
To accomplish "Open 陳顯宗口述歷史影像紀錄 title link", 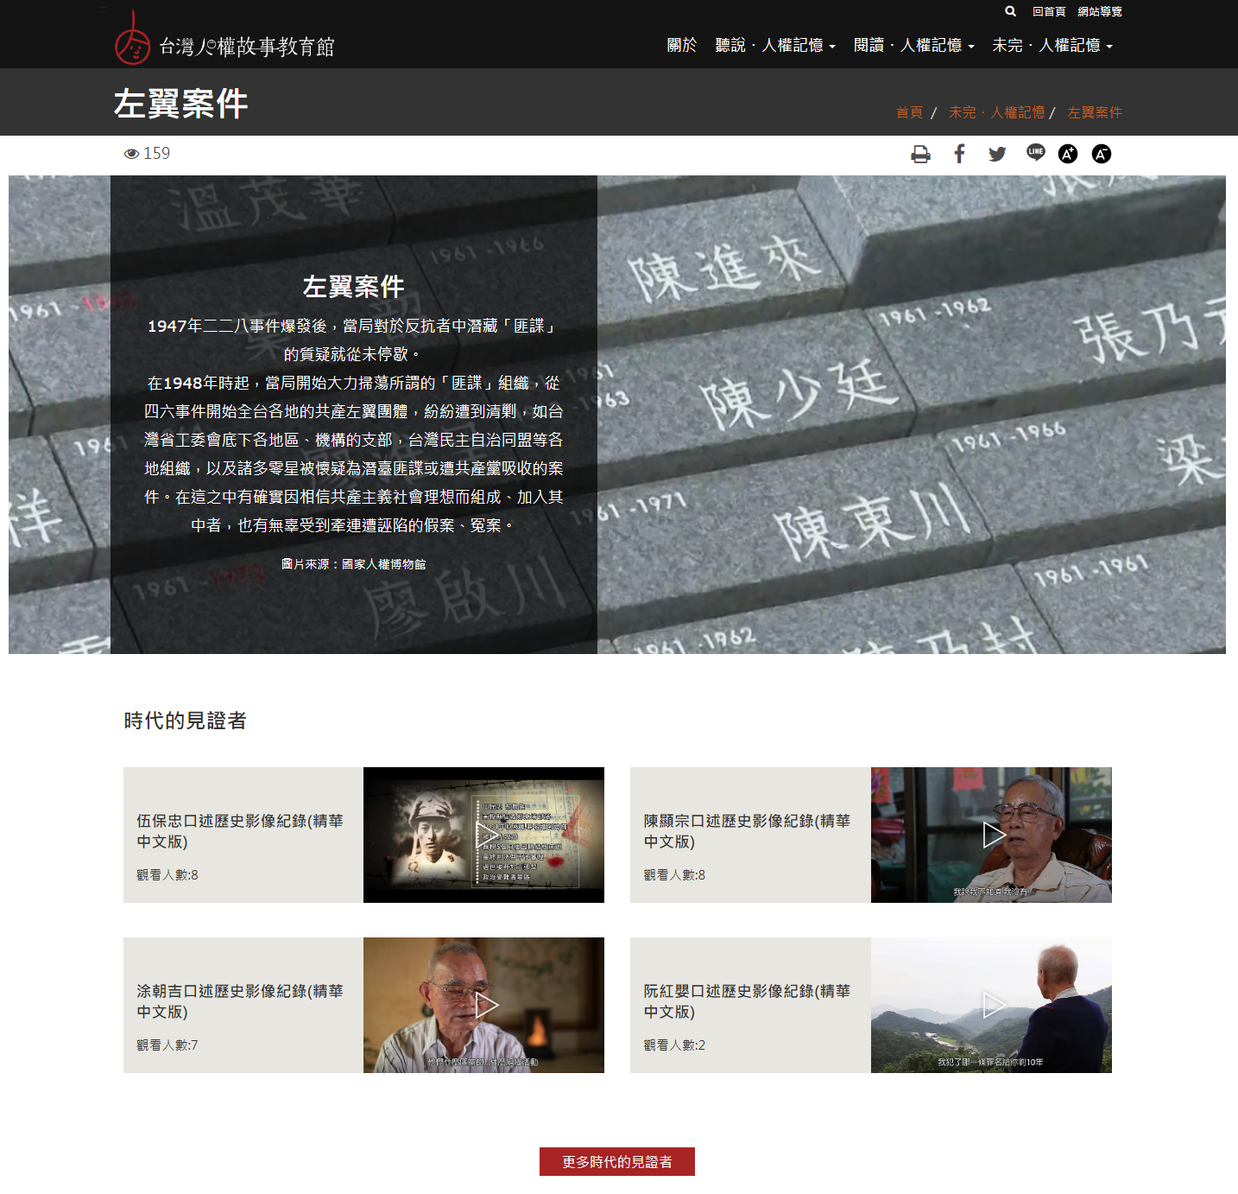I will click(747, 831).
